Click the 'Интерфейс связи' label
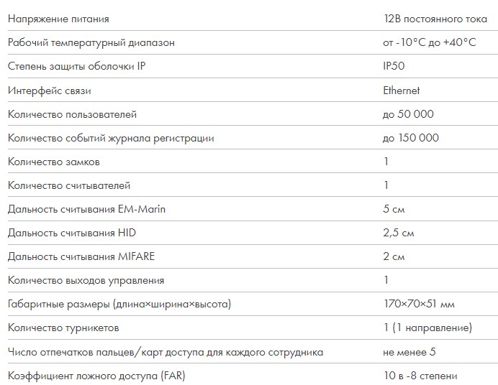498x385 pixels. [x=50, y=91]
